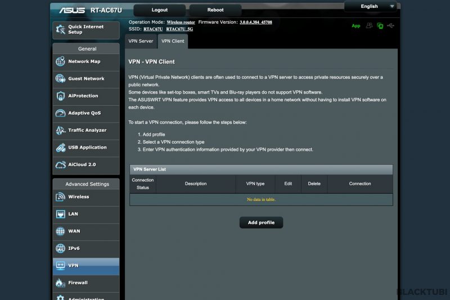Click the General section header
Screen dimensions: 450x300
coord(86,49)
